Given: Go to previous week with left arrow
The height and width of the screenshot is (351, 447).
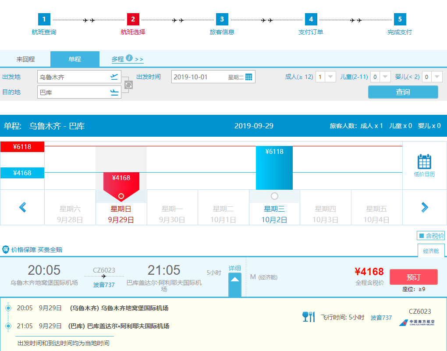Looking at the screenshot, I should point(23,207).
